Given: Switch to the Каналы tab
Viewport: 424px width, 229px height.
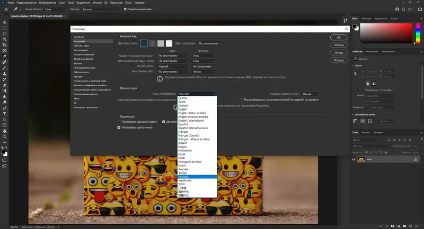Looking at the screenshot, I should [x=365, y=132].
